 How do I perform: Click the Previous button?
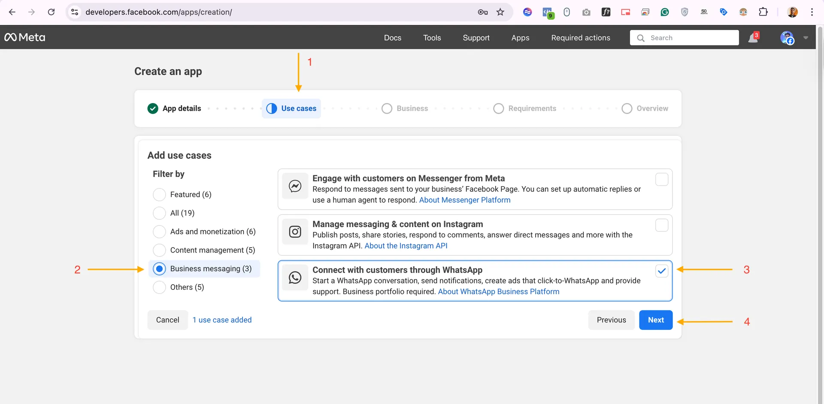coord(612,320)
